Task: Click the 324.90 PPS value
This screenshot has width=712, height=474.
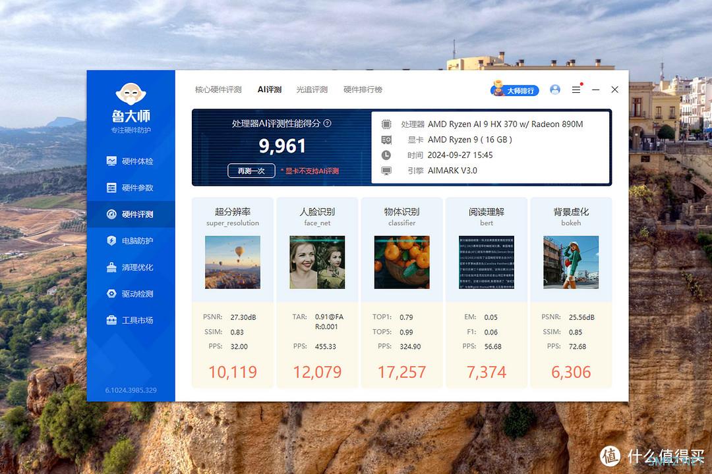Action: click(410, 346)
